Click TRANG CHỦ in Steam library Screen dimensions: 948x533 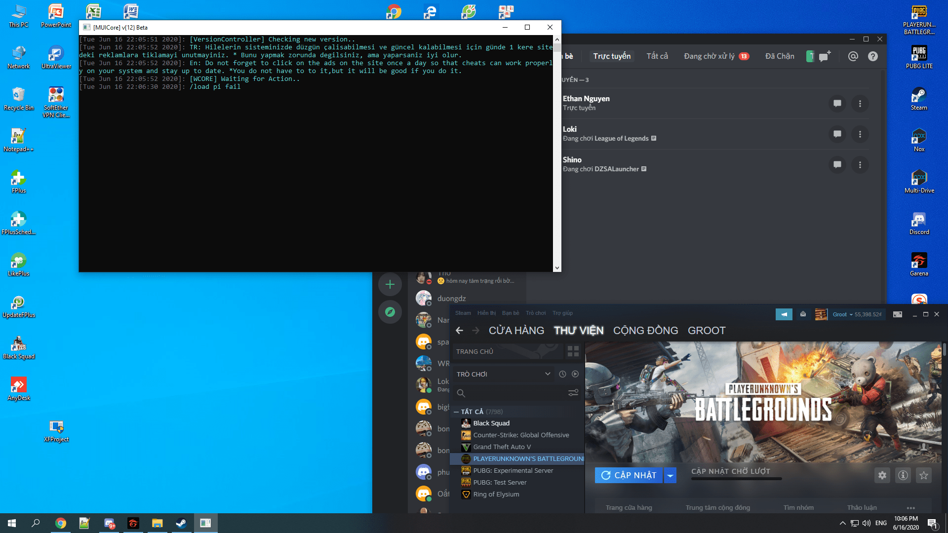[508, 351]
